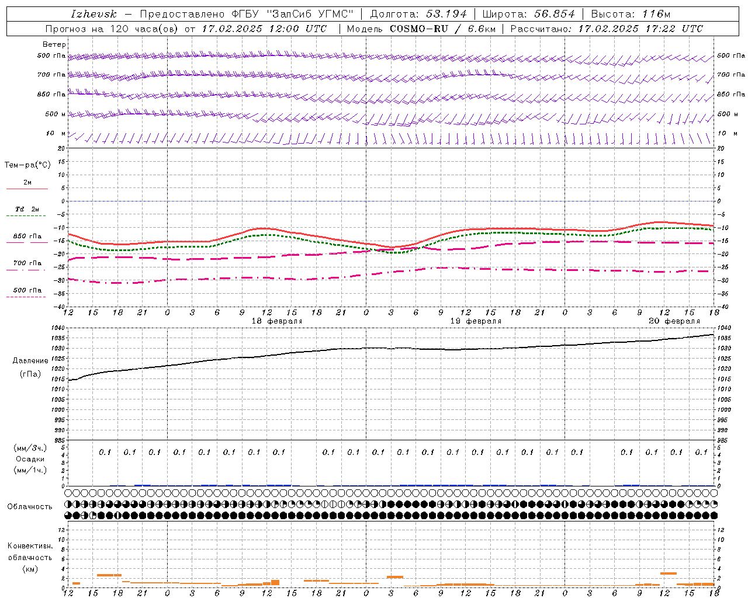The width and height of the screenshot is (748, 598).
Task: Click the "Тем-ра(°C)" temperature label
Action: click(x=27, y=165)
